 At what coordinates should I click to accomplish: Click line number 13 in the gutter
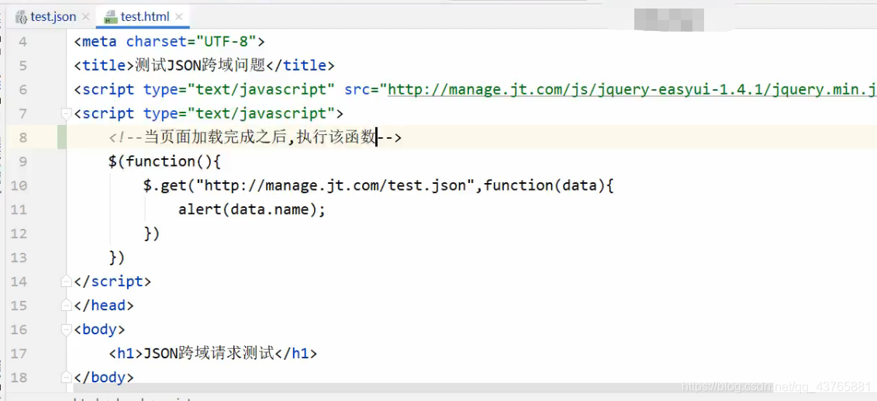19,258
